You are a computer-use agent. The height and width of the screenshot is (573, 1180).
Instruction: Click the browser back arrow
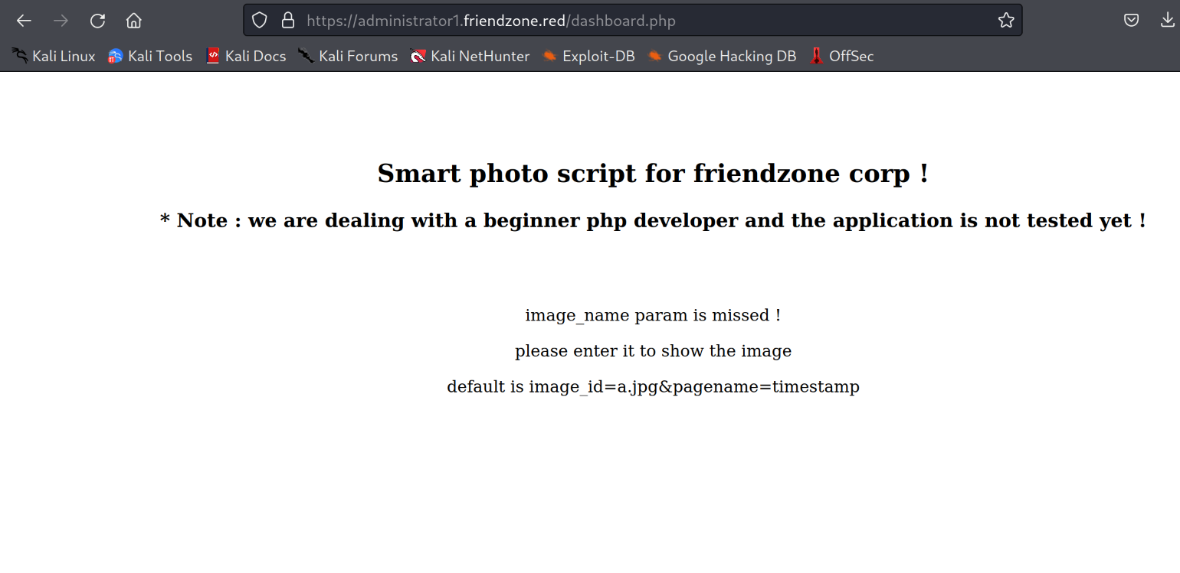pyautogui.click(x=24, y=21)
